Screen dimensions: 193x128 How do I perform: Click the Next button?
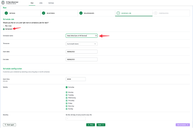[x=101, y=125]
